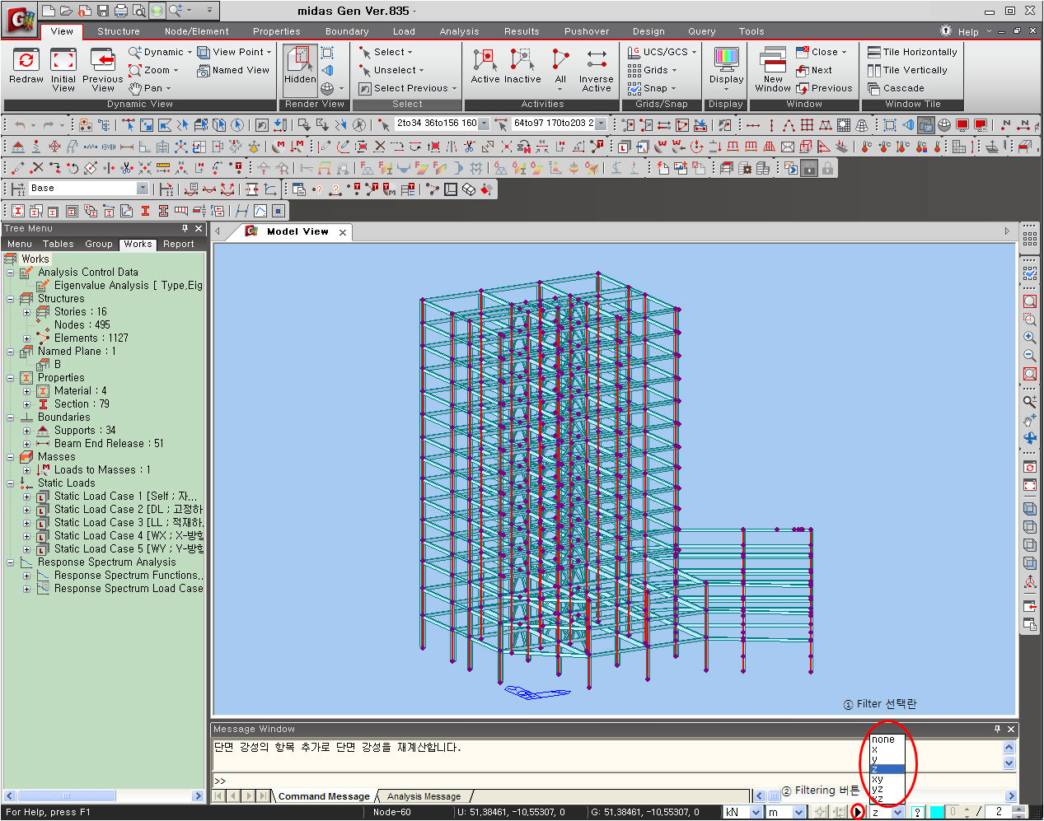This screenshot has height=821, width=1044.
Task: Expand Static Load Case 1 node
Action: 26,497
